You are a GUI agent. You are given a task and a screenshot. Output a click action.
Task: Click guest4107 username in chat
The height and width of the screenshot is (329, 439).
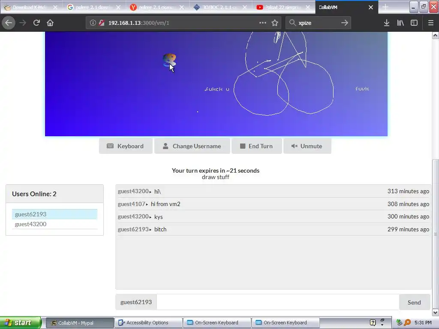point(132,204)
